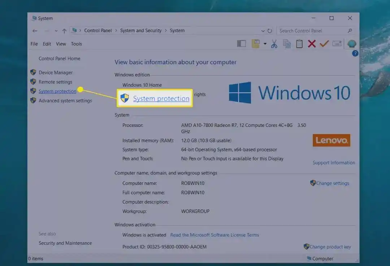The image size is (390, 266).
Task: Open the email envelope icon
Action: pos(337,43)
